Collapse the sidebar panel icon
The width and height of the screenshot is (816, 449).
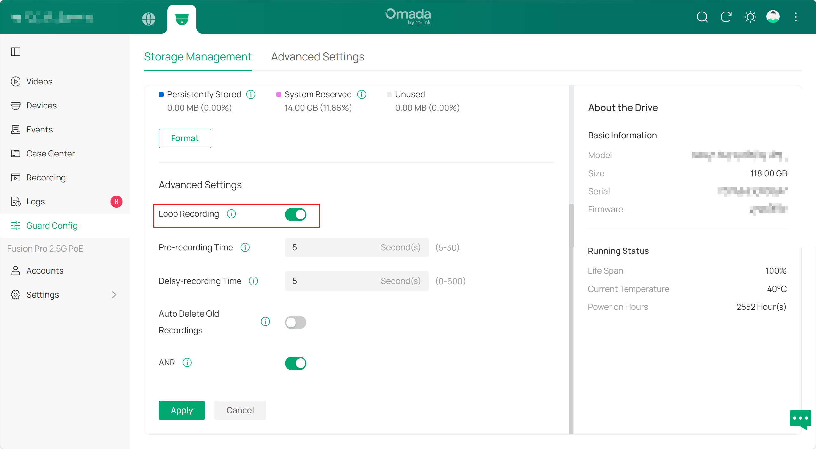pyautogui.click(x=15, y=52)
